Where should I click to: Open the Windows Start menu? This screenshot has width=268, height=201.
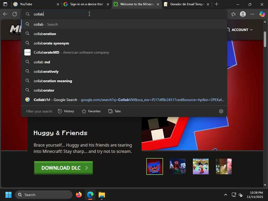8,195
